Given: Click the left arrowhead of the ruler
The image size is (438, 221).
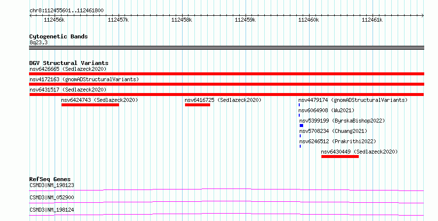Looking at the screenshot, I should (x=31, y=16).
